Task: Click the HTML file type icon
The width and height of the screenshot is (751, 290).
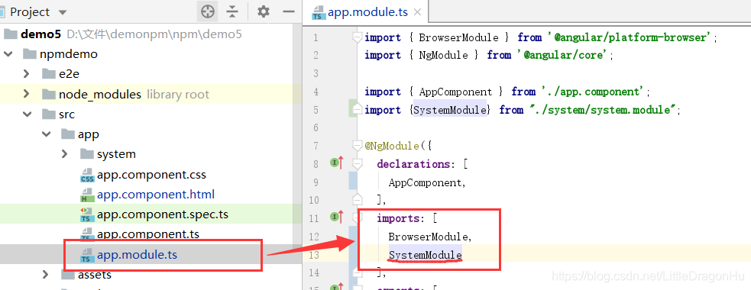Action: tap(87, 195)
